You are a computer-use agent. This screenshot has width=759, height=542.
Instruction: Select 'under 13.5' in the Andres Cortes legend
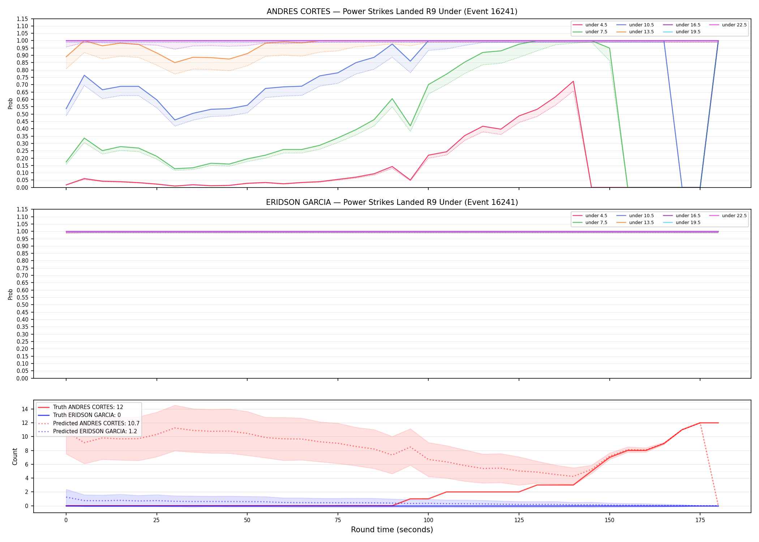click(x=635, y=32)
